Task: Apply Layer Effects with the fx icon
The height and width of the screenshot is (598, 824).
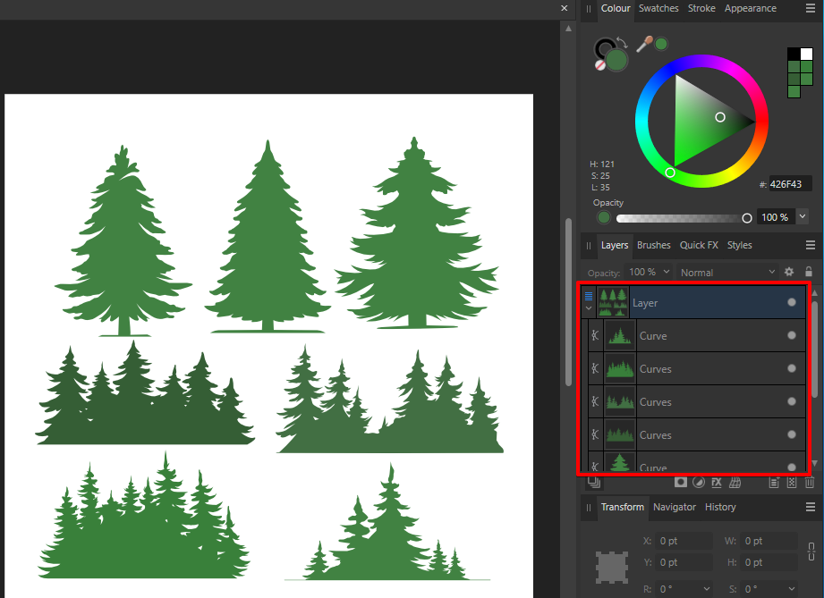Action: tap(716, 483)
